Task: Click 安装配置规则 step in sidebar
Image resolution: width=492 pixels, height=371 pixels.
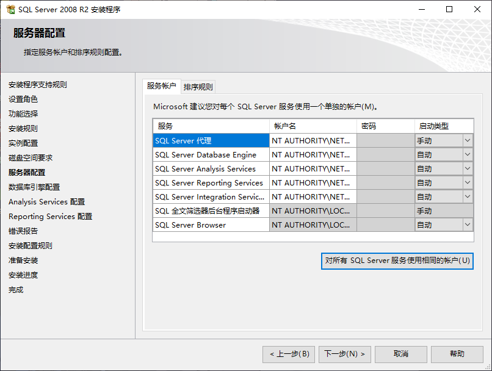Action: pos(31,246)
